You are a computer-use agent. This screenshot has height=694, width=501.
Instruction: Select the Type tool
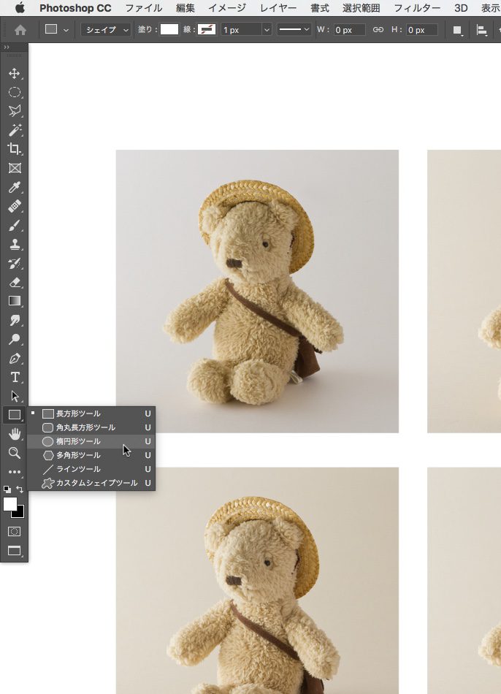tap(14, 377)
